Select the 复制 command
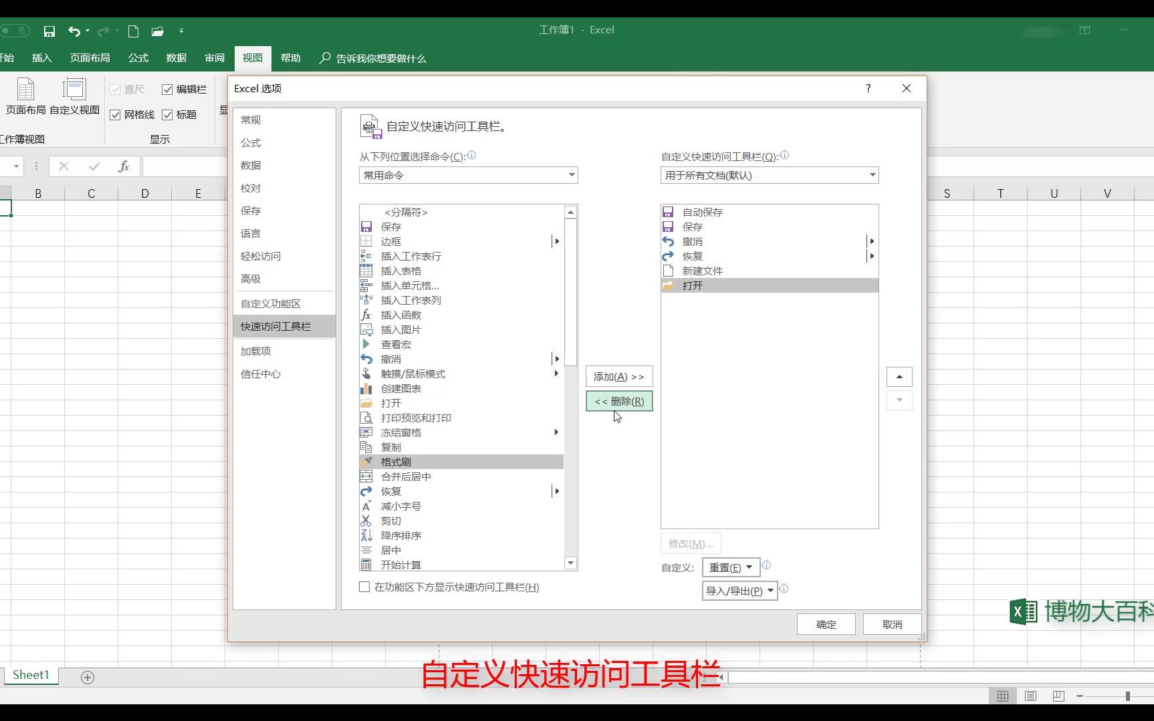The width and height of the screenshot is (1154, 721). pyautogui.click(x=461, y=447)
